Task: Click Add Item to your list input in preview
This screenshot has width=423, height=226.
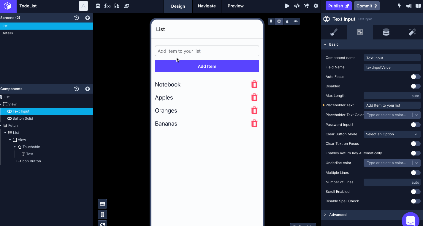Action: pyautogui.click(x=207, y=51)
